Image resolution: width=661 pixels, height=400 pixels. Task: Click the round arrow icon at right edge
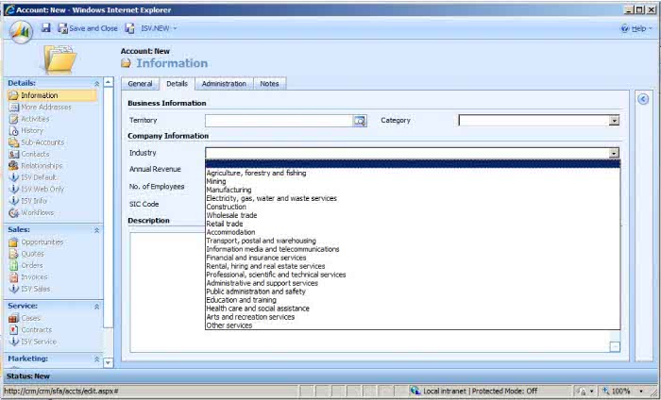[x=643, y=99]
